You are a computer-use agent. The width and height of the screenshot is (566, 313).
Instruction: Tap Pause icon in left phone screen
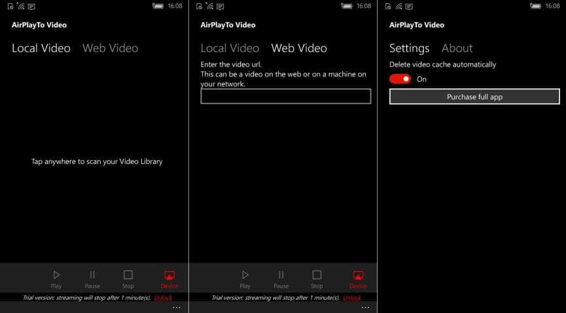(x=92, y=275)
